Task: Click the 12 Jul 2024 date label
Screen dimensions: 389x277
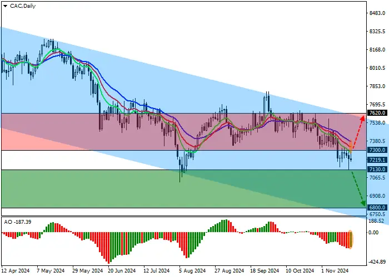Action: tap(157, 271)
